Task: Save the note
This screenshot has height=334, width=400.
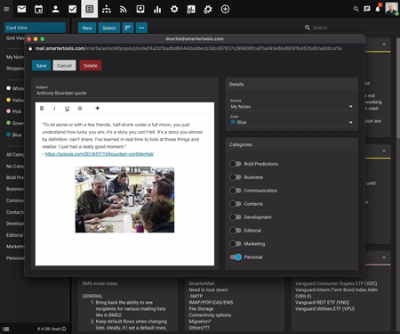Action: [x=41, y=66]
